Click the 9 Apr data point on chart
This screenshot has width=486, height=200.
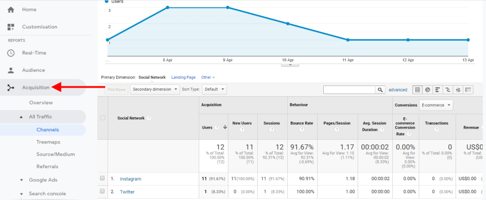coord(228,8)
